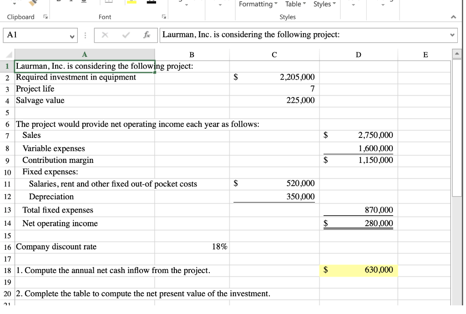This screenshot has height=314, width=466.
Task: Select cell 'Laurman, Inc. is considering the following project:'
Action: (84, 66)
